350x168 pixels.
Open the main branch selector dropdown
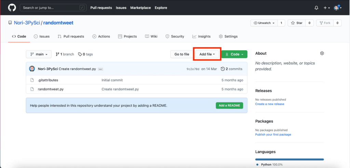point(39,54)
